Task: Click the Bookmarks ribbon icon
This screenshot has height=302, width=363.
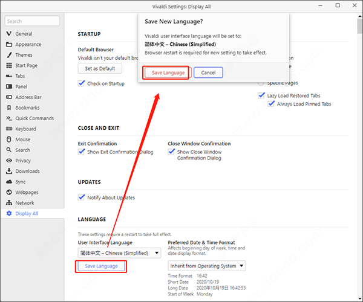Action: point(9,108)
